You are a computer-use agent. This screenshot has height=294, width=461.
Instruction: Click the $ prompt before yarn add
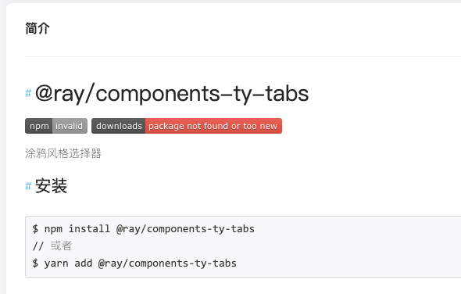pos(35,263)
